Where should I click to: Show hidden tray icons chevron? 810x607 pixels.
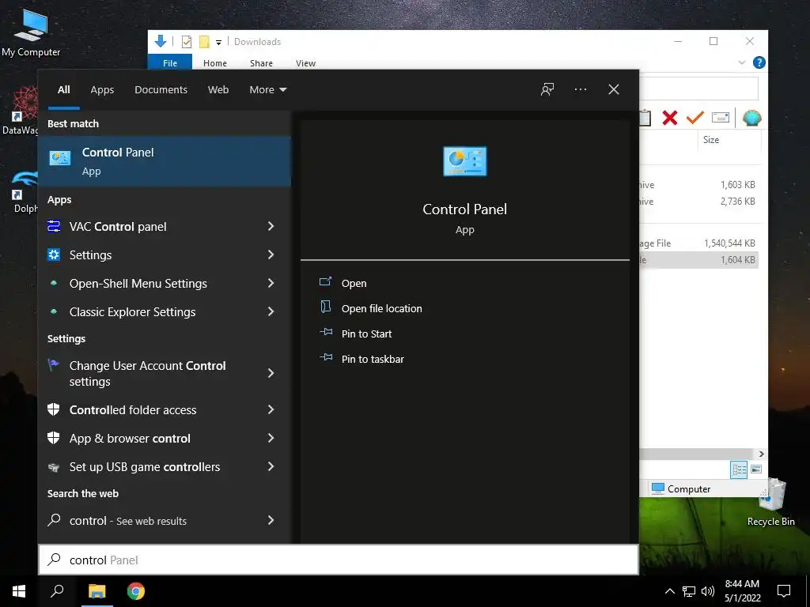click(x=669, y=591)
